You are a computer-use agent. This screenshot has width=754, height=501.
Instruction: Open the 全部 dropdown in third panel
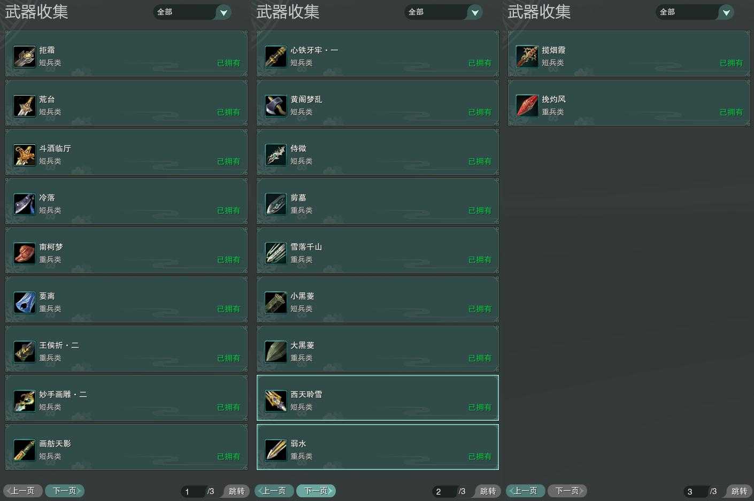click(x=695, y=12)
